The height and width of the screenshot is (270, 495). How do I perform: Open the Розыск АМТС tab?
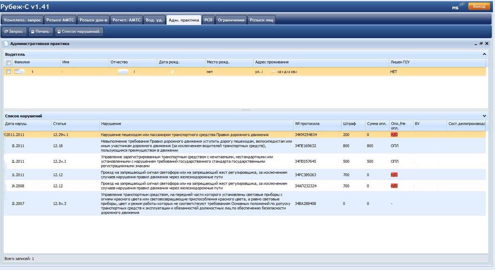[60, 20]
